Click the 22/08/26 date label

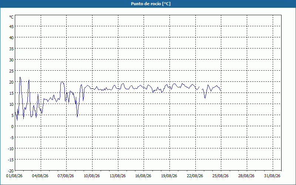pos(195,176)
